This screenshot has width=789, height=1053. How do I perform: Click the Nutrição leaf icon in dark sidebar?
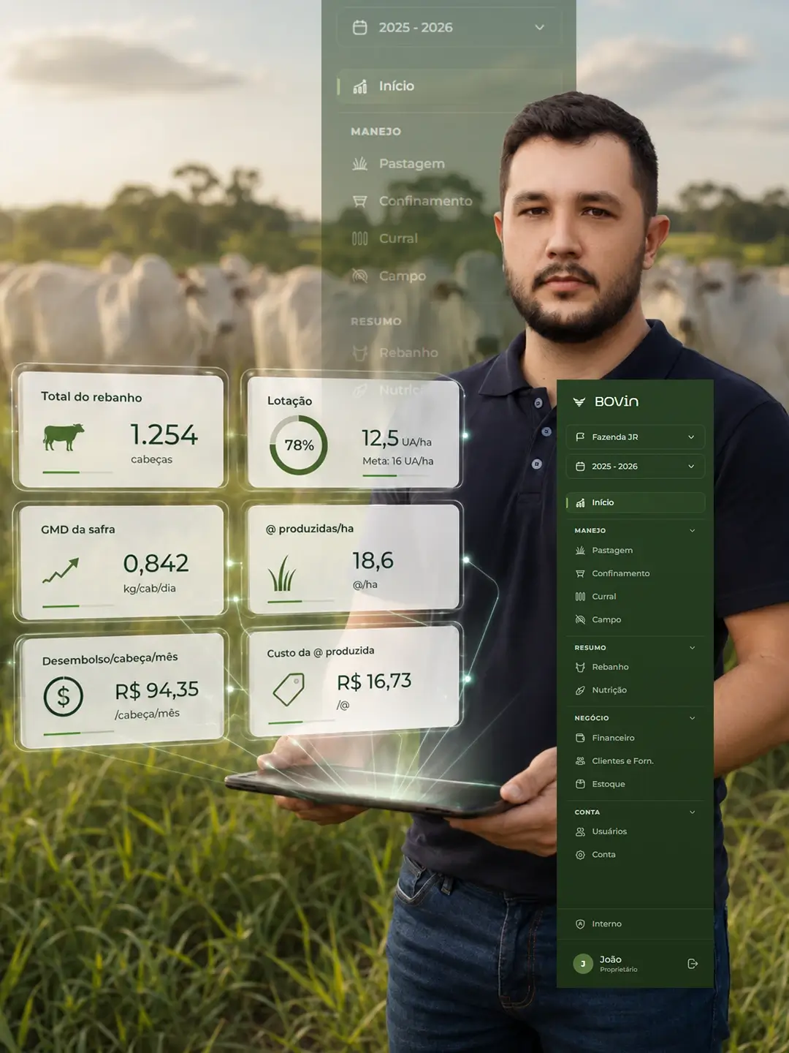[580, 690]
